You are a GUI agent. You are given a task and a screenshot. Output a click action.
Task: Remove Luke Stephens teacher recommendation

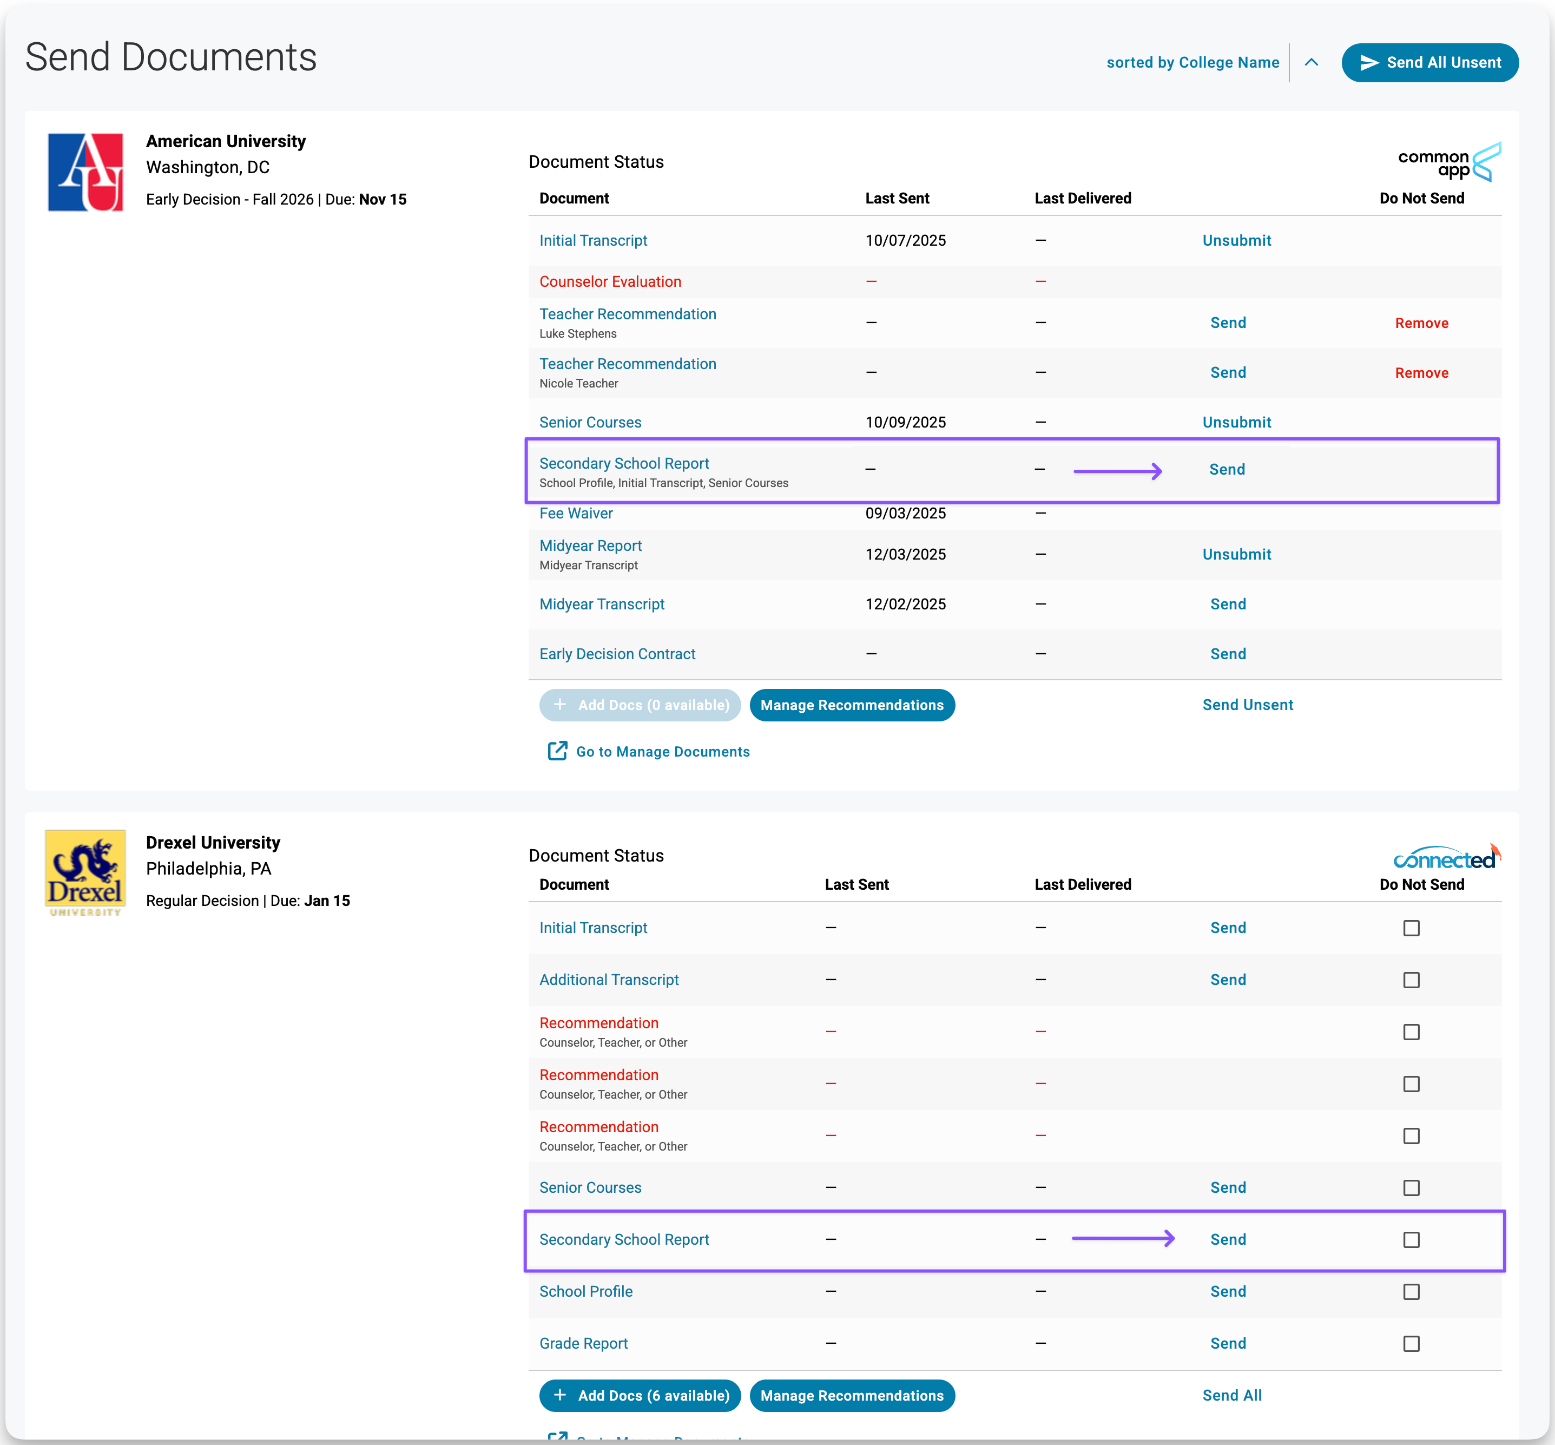point(1421,323)
